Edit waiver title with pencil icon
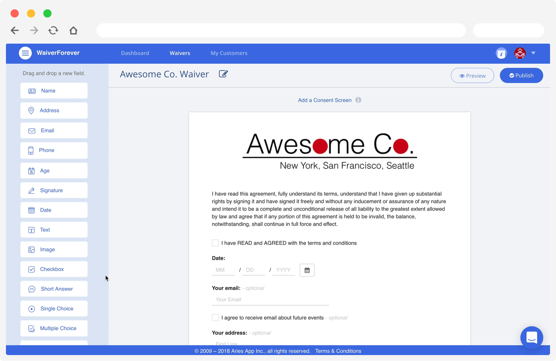The width and height of the screenshot is (556, 361). (223, 74)
